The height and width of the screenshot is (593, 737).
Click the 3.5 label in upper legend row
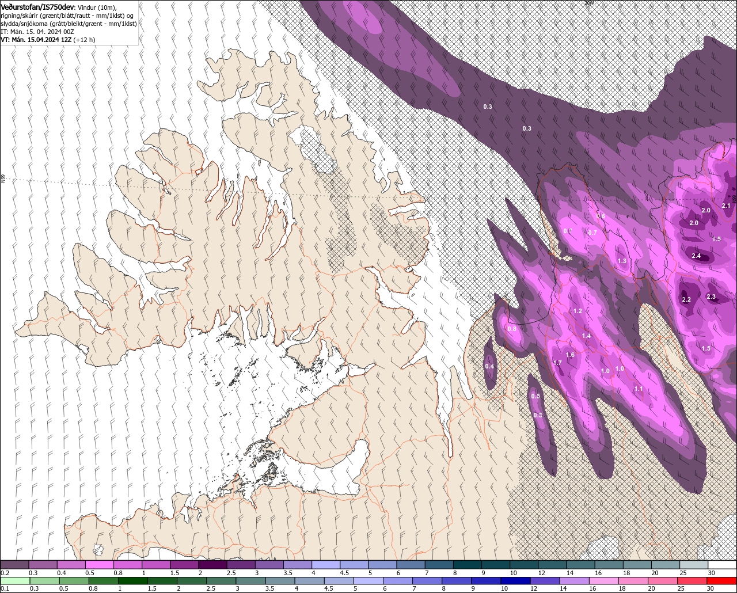287,573
